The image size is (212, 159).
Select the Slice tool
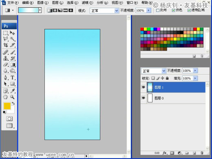(x=12, y=45)
